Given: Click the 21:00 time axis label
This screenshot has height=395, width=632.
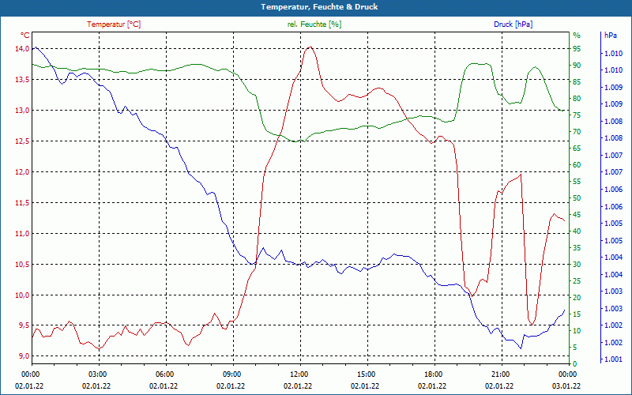Looking at the screenshot, I should [x=499, y=374].
